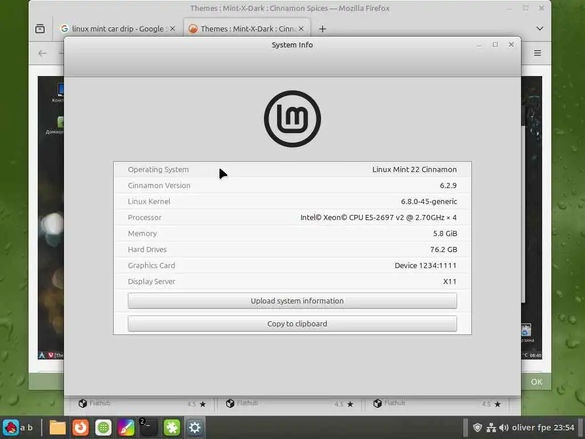Click the Linux Mint logo in System Info

[x=292, y=119]
